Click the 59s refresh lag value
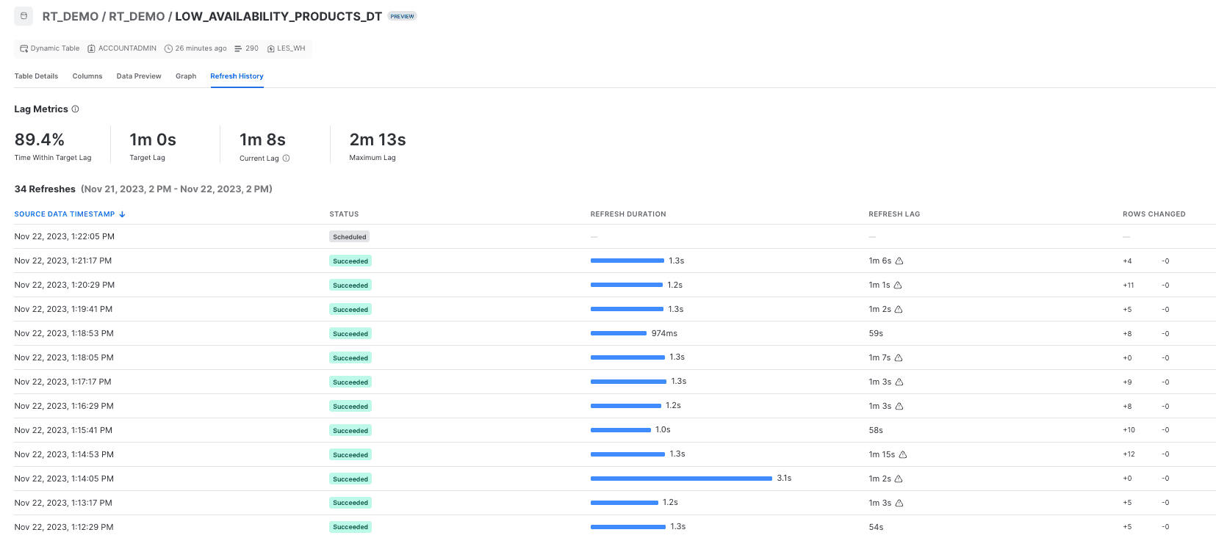Viewport: 1216px width, 538px height. [876, 333]
